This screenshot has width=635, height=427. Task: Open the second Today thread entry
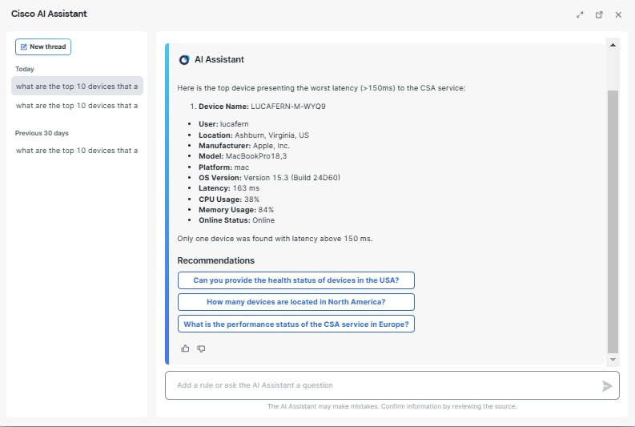(77, 105)
